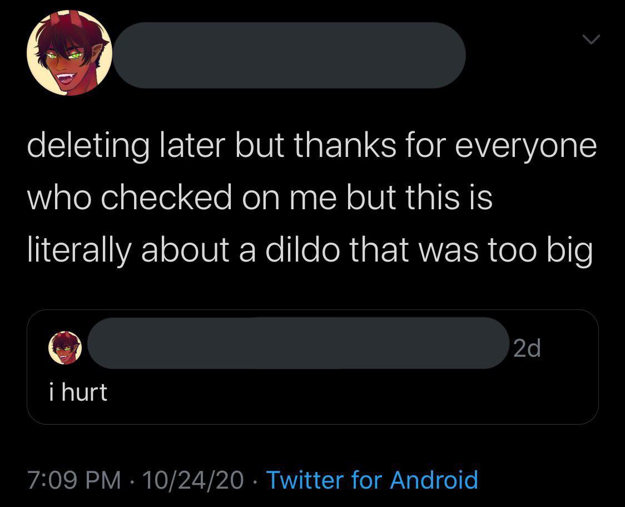Click the redacted author name beside the large avatar
Image resolution: width=625 pixels, height=507 pixels.
[x=289, y=55]
